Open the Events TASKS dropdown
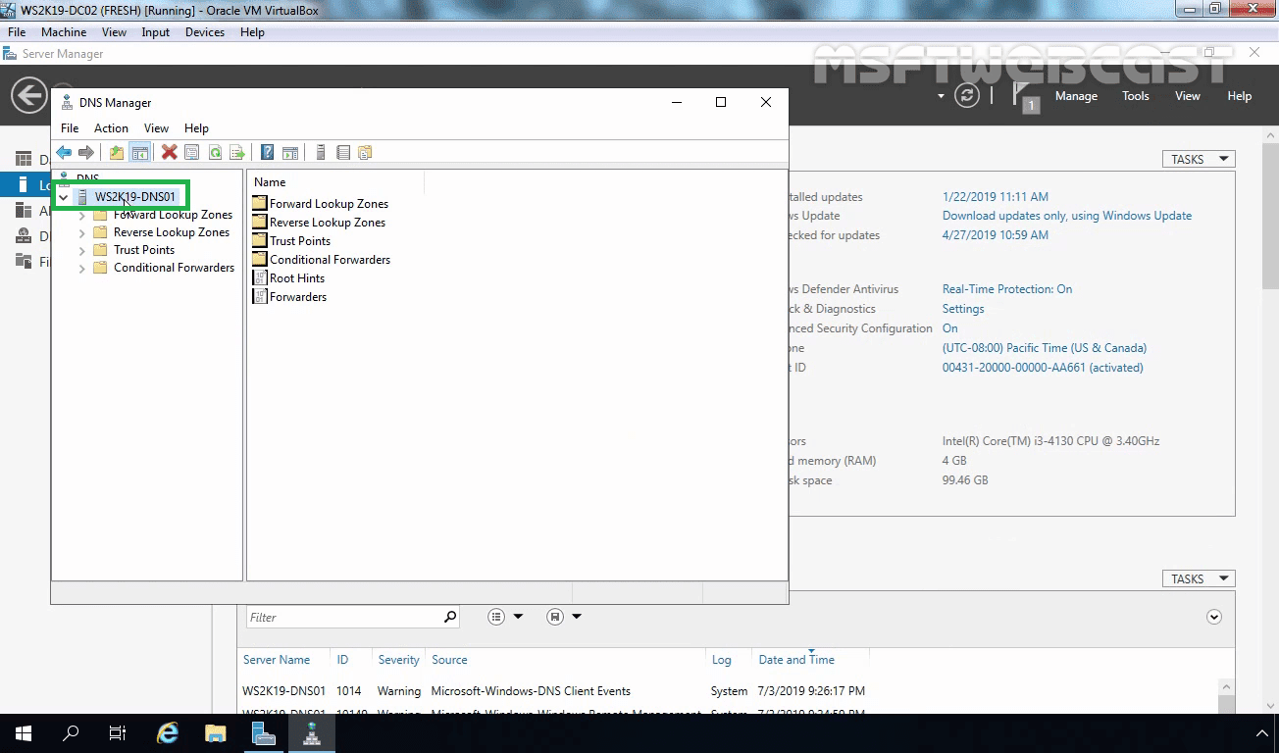The height and width of the screenshot is (753, 1279). (x=1199, y=578)
